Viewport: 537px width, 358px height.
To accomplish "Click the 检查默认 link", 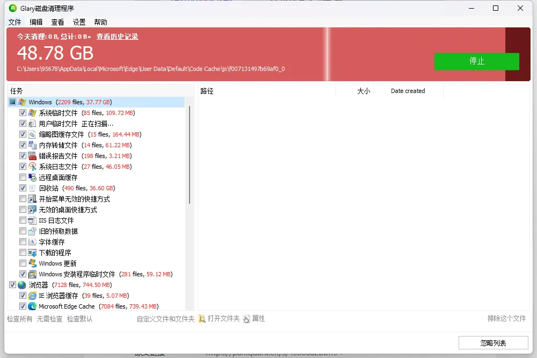I will [79, 319].
